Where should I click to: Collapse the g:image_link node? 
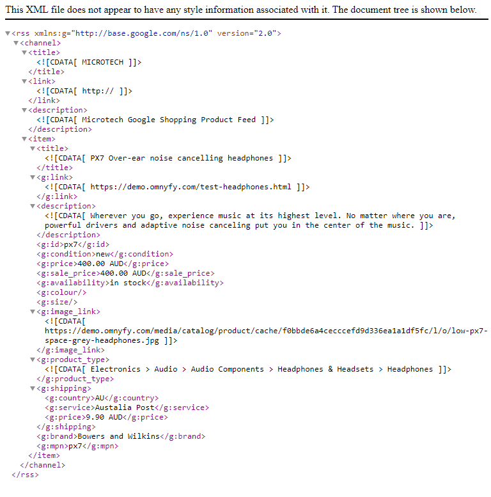33,312
